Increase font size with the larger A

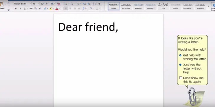pyautogui.click(x=42, y=4)
